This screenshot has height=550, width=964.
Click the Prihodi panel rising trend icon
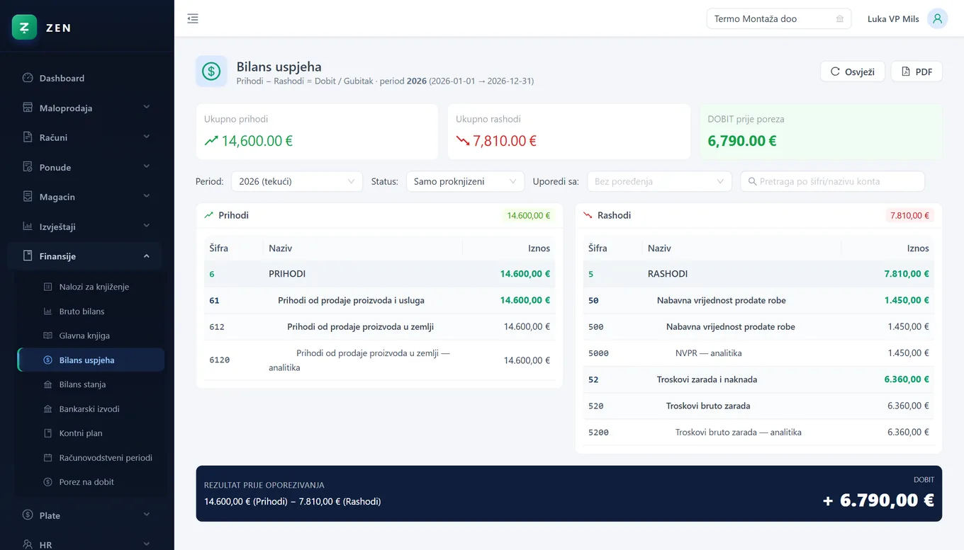(x=209, y=215)
